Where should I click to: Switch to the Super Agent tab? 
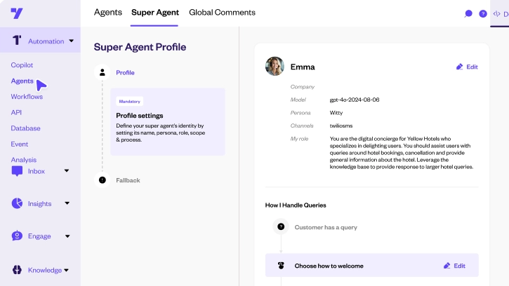(155, 13)
